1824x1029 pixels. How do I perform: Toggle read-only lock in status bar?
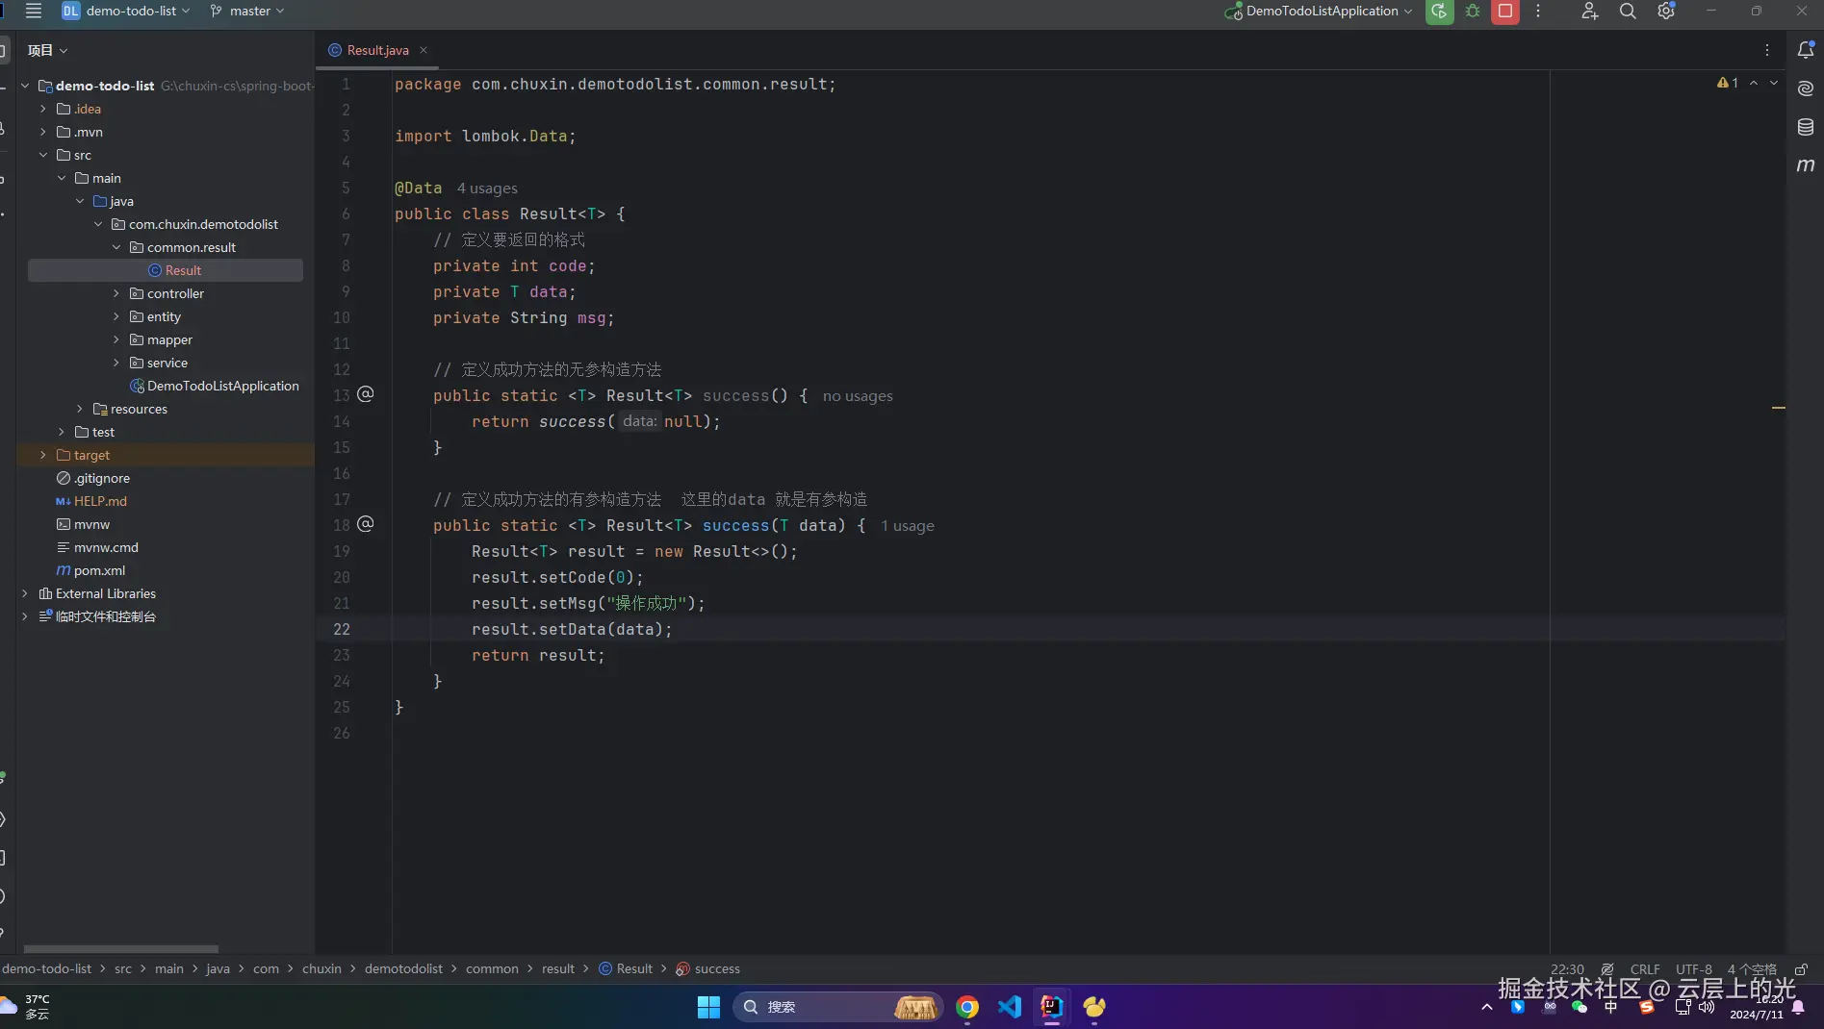[1801, 969]
